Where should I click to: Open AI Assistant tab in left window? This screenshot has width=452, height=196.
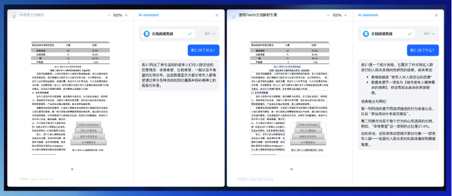point(148,15)
